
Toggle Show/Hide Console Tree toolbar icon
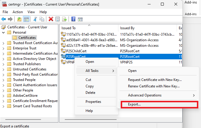(26, 19)
